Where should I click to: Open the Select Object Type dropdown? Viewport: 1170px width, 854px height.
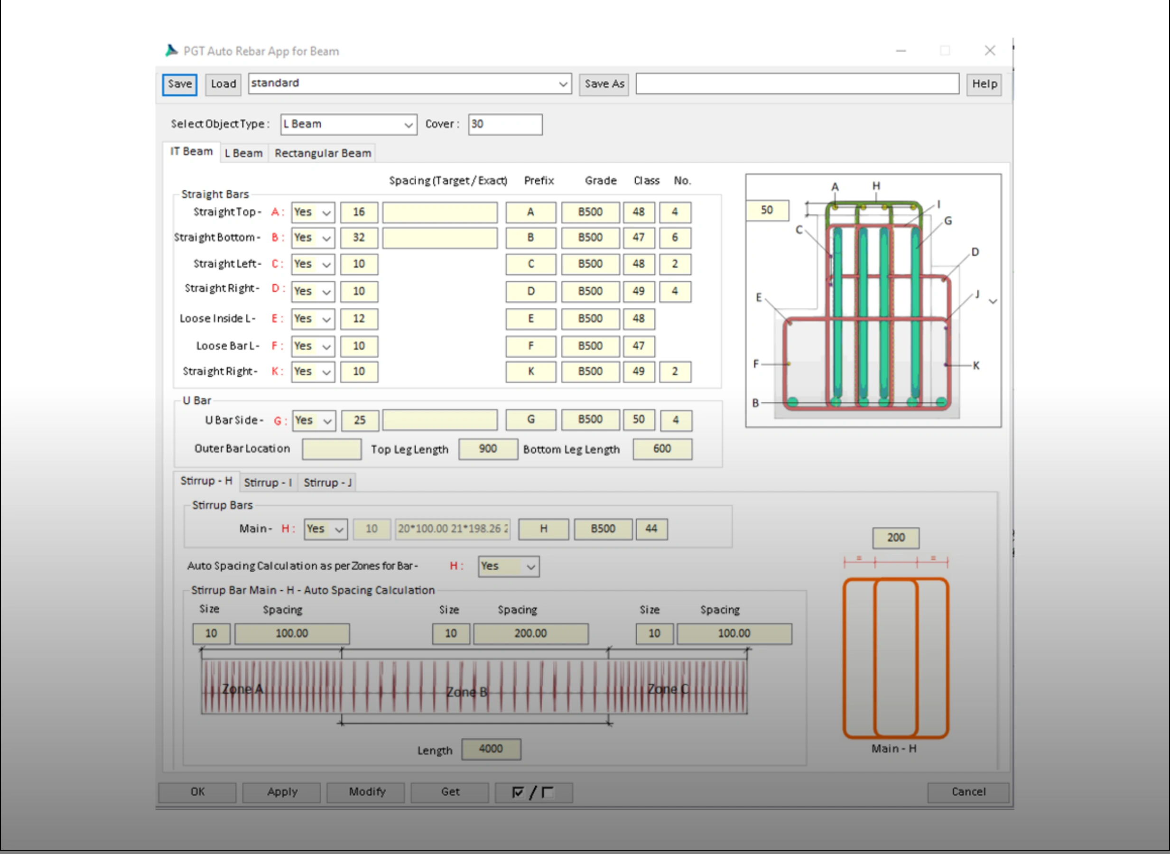pyautogui.click(x=408, y=125)
